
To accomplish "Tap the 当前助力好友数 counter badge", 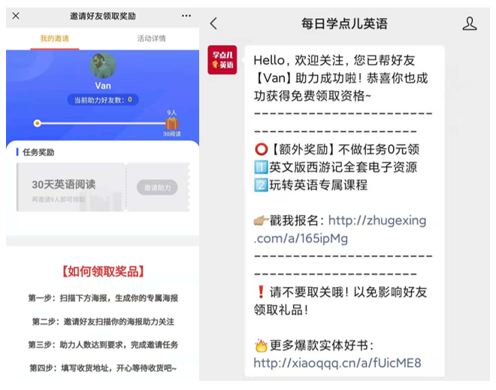I will pyautogui.click(x=103, y=100).
